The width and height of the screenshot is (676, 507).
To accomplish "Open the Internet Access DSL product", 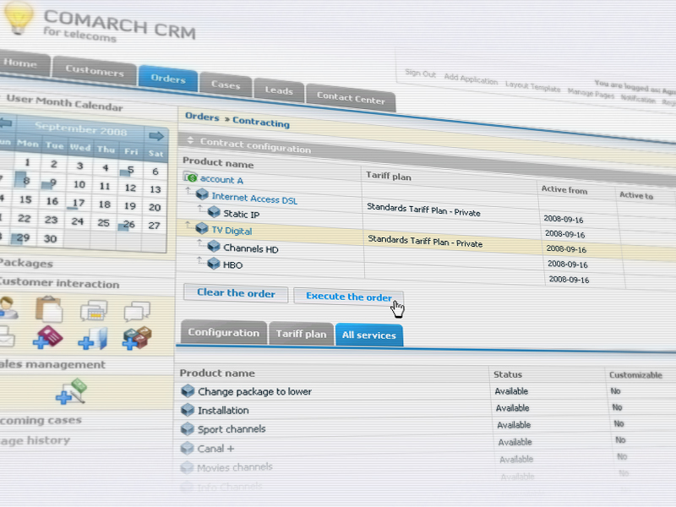I will pyautogui.click(x=254, y=198).
